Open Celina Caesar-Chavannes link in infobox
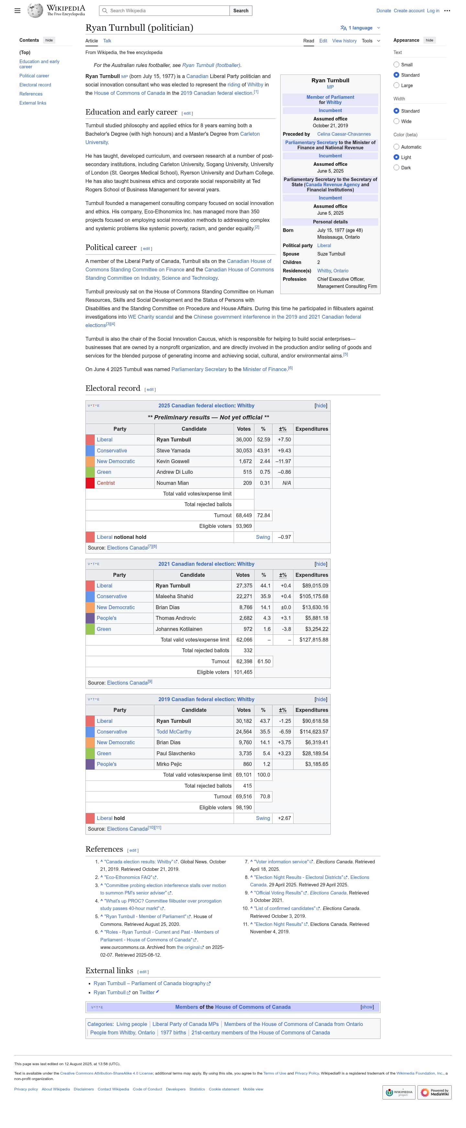 point(343,134)
